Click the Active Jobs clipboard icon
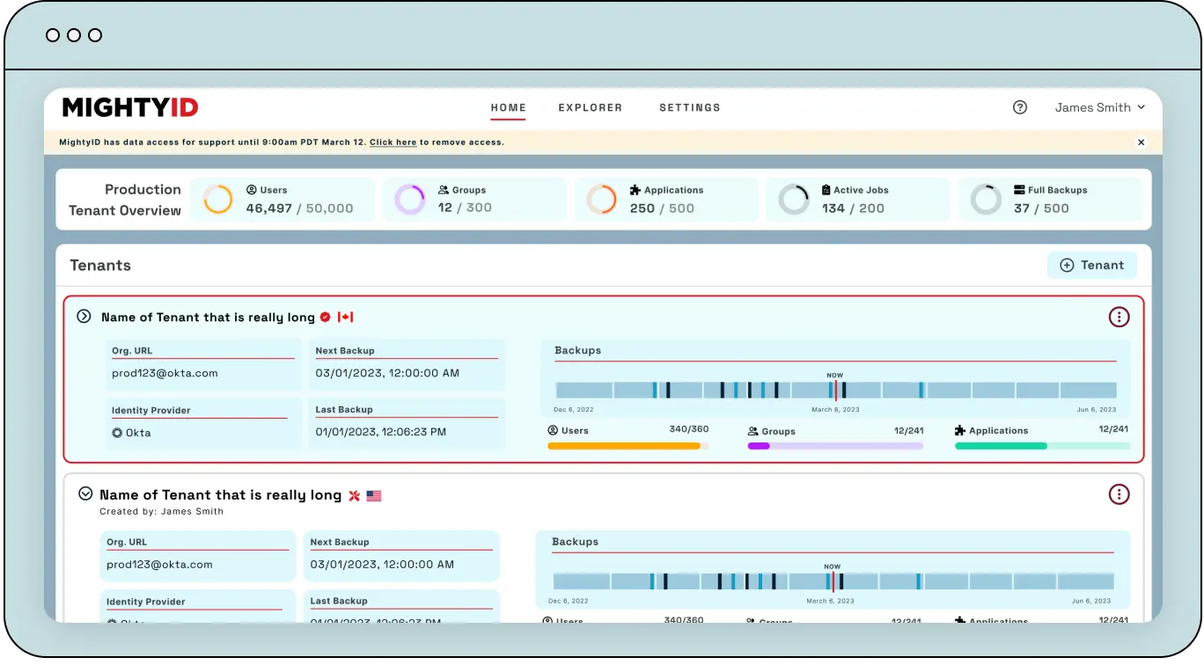 [x=826, y=190]
